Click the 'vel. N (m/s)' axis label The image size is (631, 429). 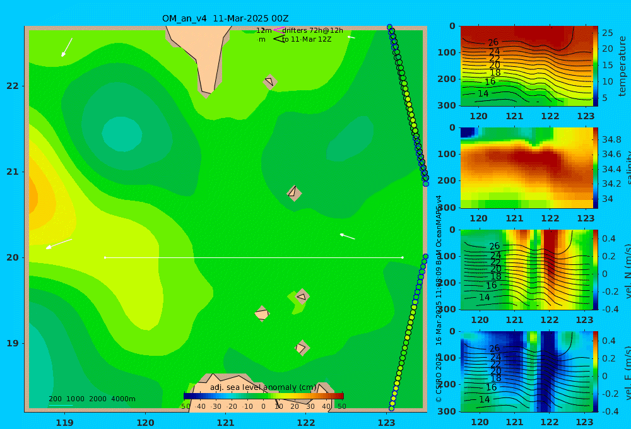click(x=628, y=271)
